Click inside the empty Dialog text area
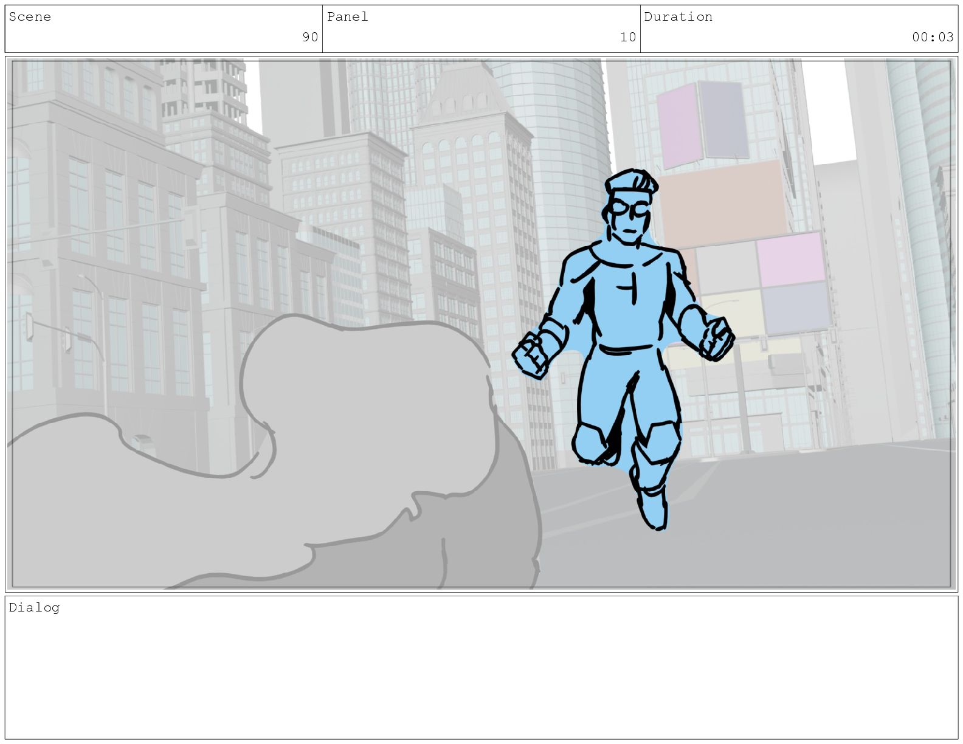The width and height of the screenshot is (963, 744). point(481,675)
